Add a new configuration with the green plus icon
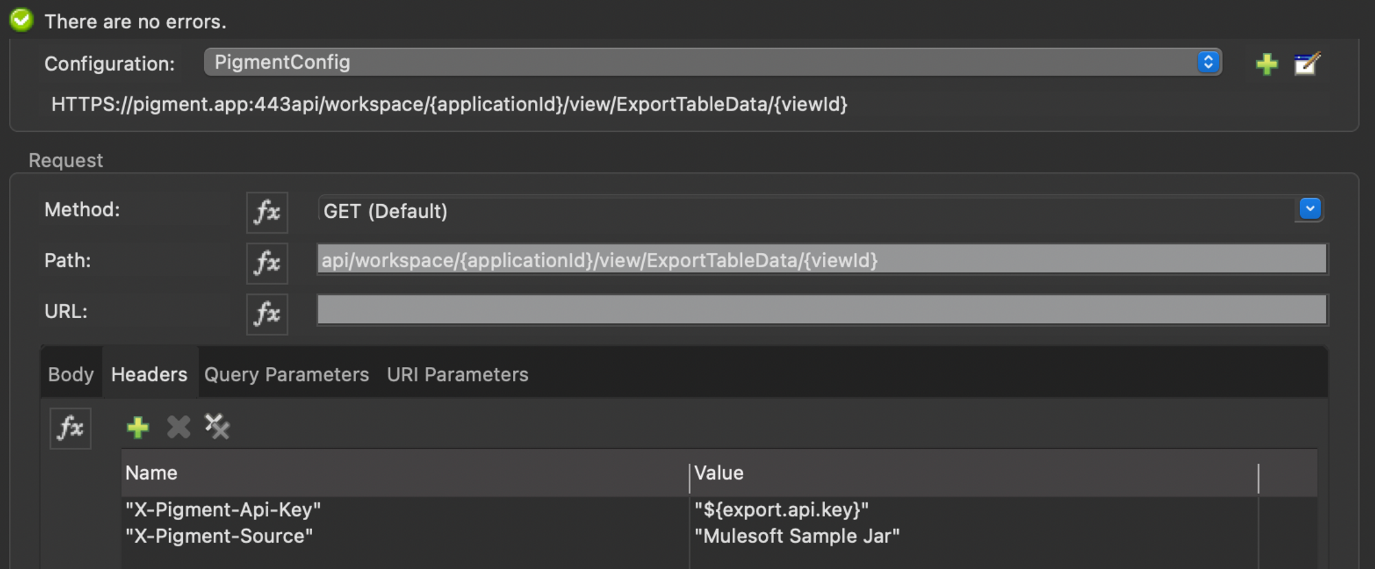Screen dimensions: 1375x569 1266,64
